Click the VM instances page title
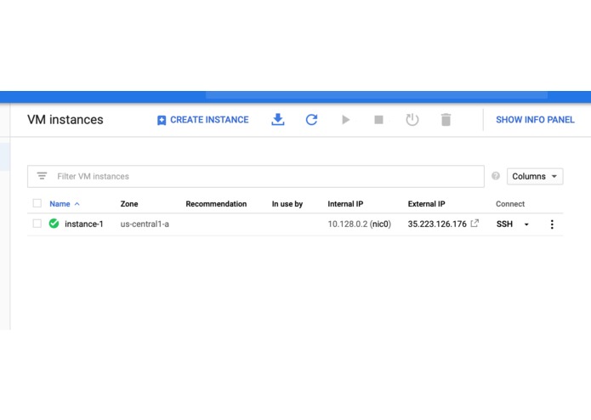 [65, 120]
